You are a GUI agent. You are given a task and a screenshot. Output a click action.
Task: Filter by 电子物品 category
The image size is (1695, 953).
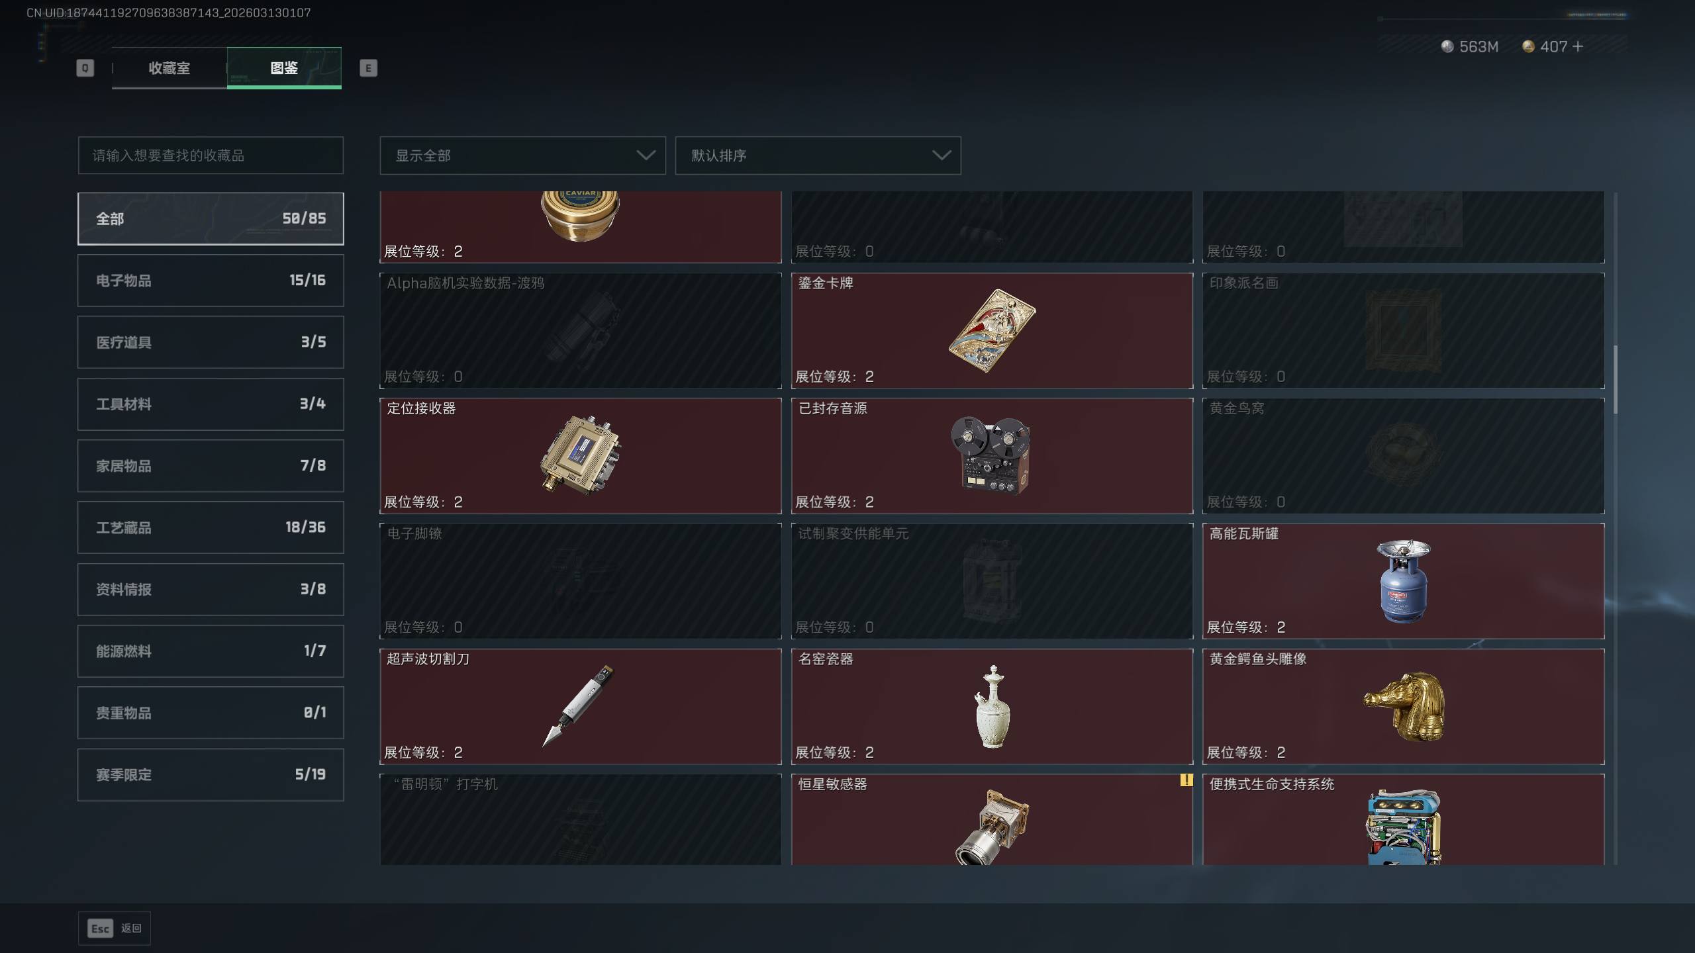pos(211,281)
